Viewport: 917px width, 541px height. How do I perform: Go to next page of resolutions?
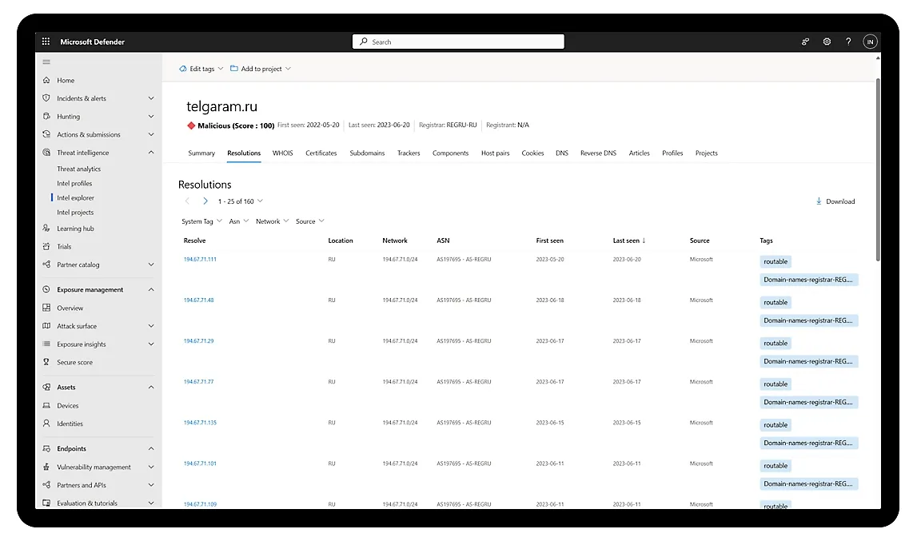(205, 201)
